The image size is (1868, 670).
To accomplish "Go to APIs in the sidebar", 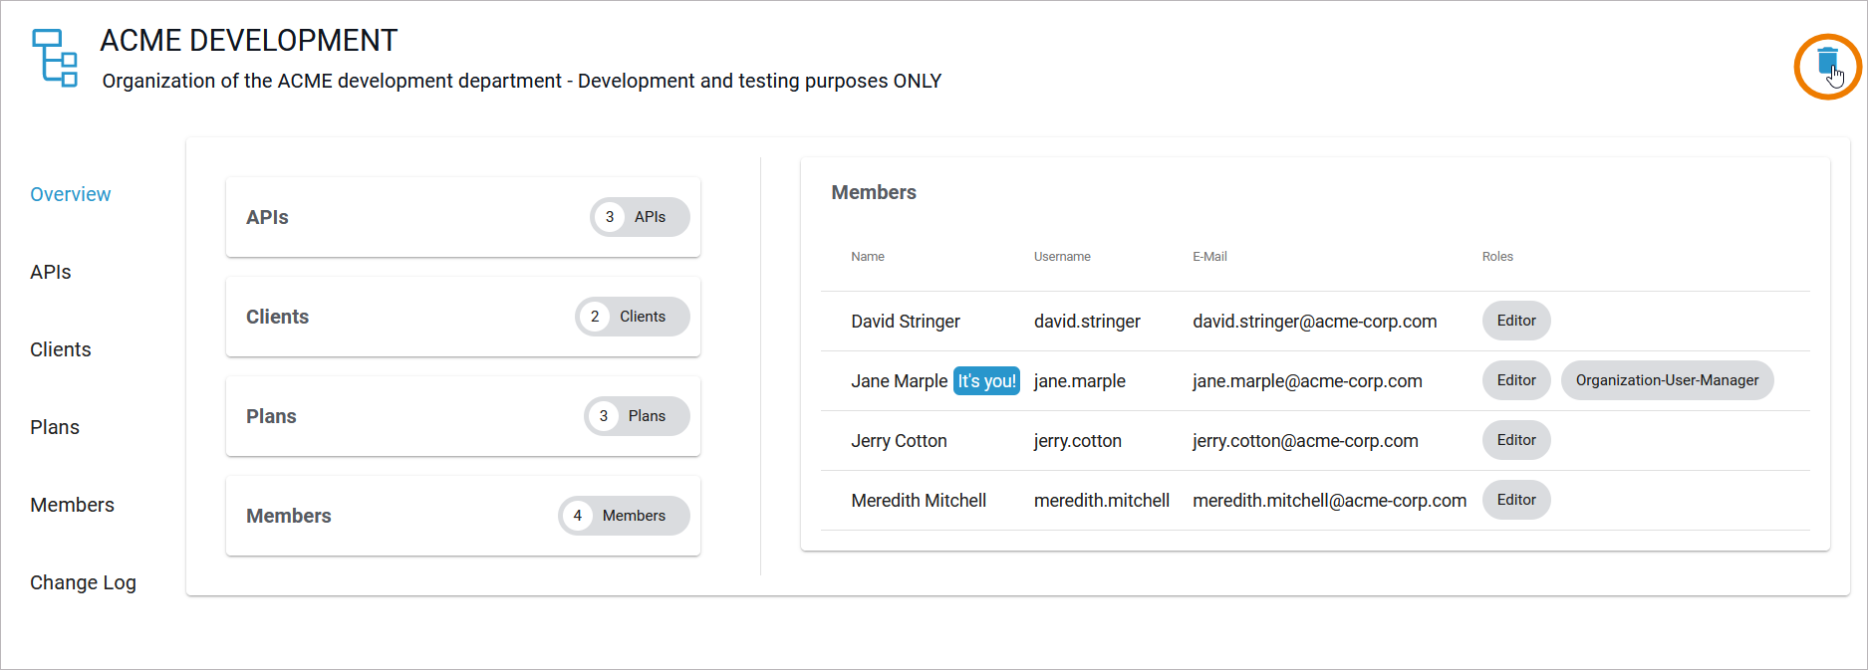I will tap(51, 272).
